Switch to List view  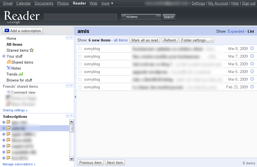pos(251,31)
